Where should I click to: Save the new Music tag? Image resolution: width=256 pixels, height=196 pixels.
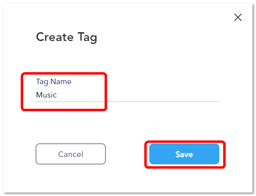point(184,154)
